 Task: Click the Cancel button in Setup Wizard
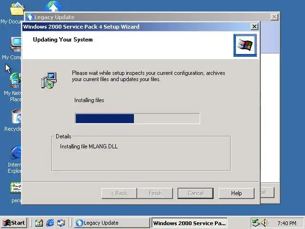(x=195, y=193)
